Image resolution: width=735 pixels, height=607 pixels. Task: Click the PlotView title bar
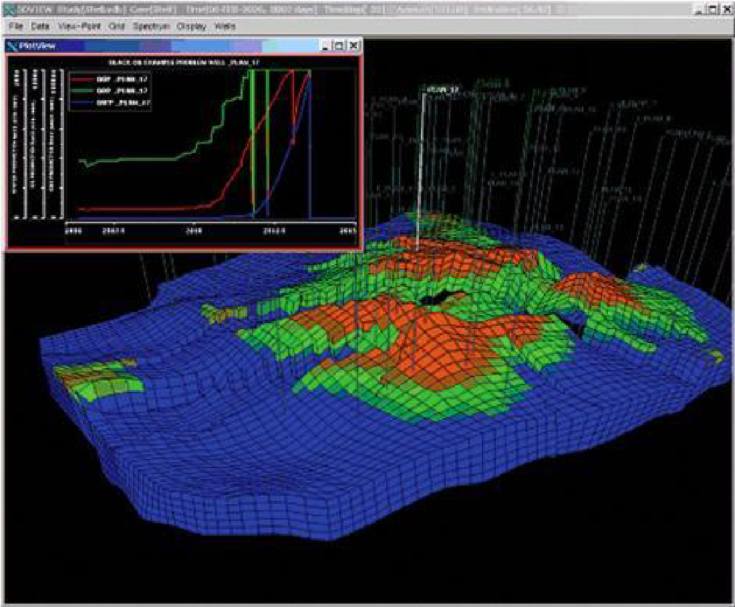point(167,46)
